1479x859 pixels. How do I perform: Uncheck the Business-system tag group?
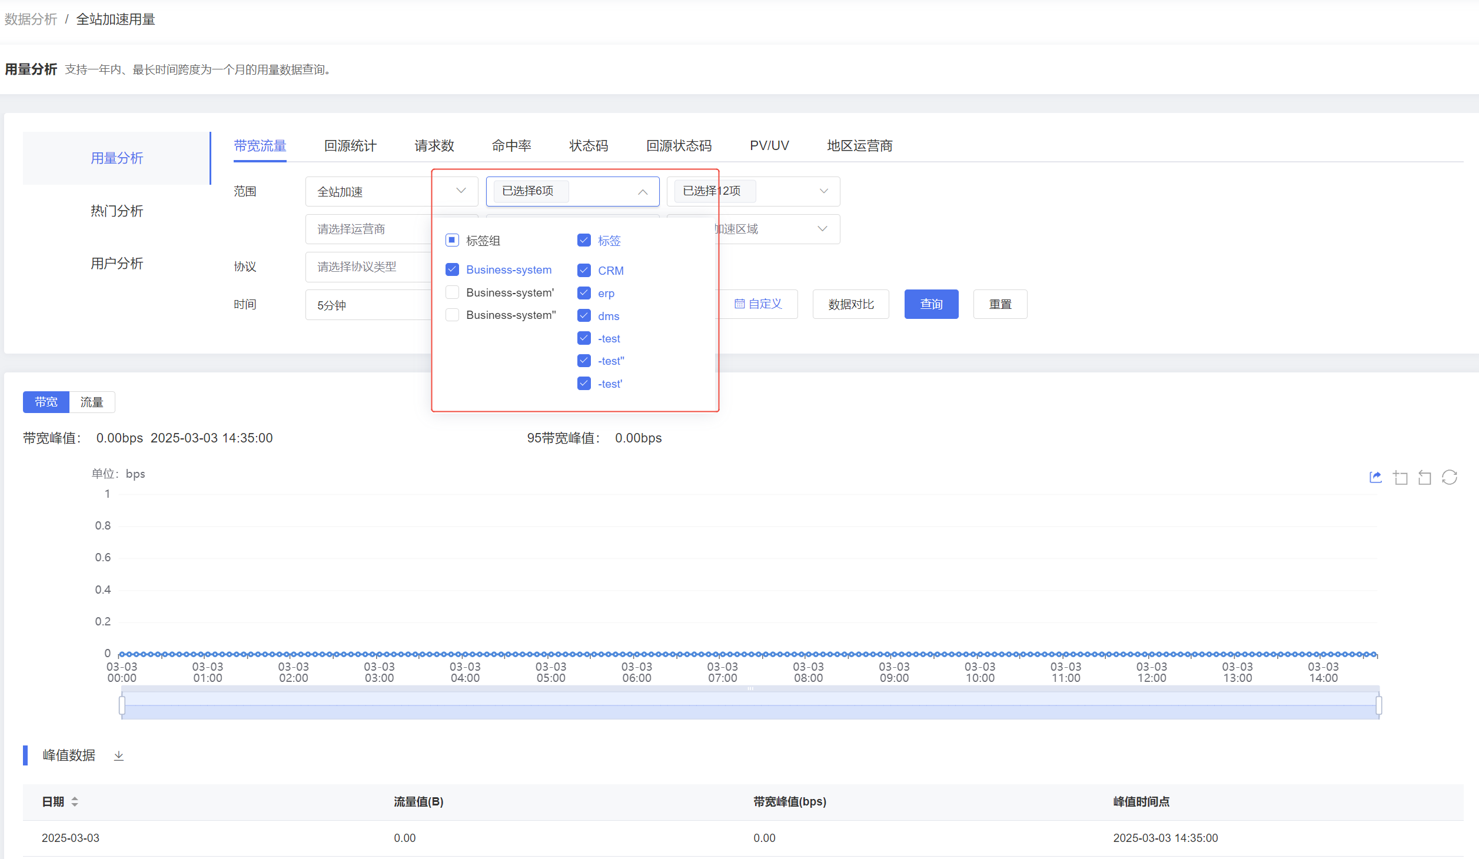click(452, 269)
